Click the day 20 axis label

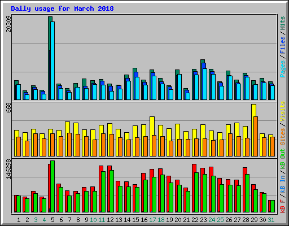click(x=178, y=220)
